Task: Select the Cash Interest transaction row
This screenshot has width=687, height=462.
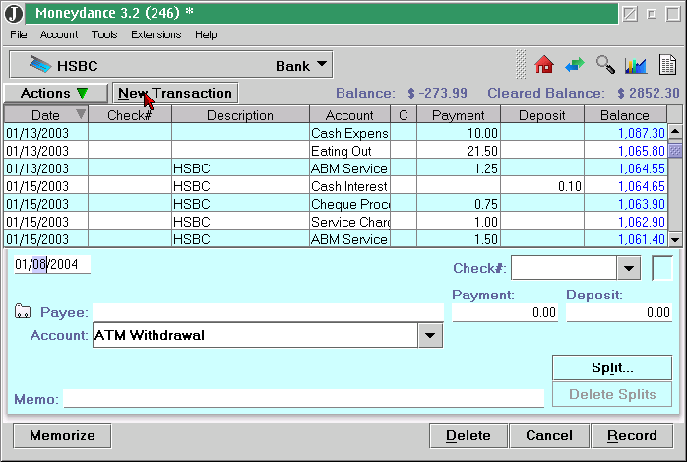Action: point(336,186)
